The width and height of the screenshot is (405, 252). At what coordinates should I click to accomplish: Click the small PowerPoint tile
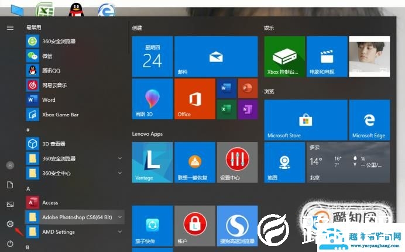pyautogui.click(x=248, y=88)
